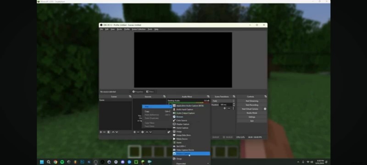Choose Audio Input Capture source
367x165 pixels.
191,110
